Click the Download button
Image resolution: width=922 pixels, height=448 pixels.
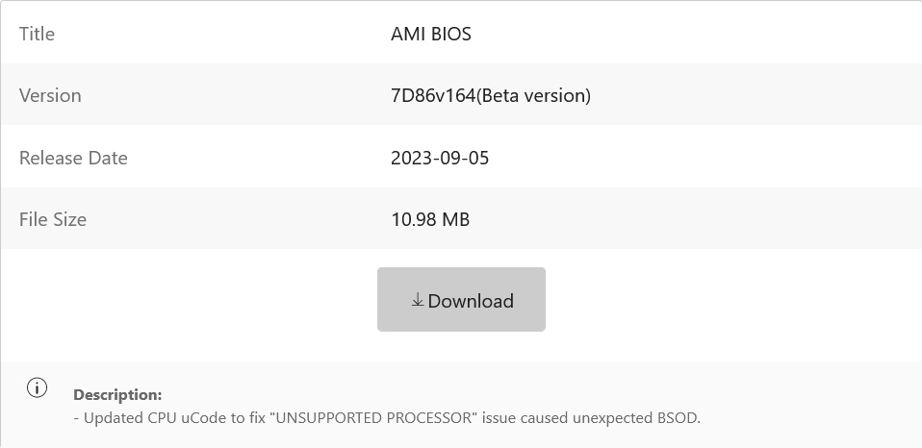(461, 300)
